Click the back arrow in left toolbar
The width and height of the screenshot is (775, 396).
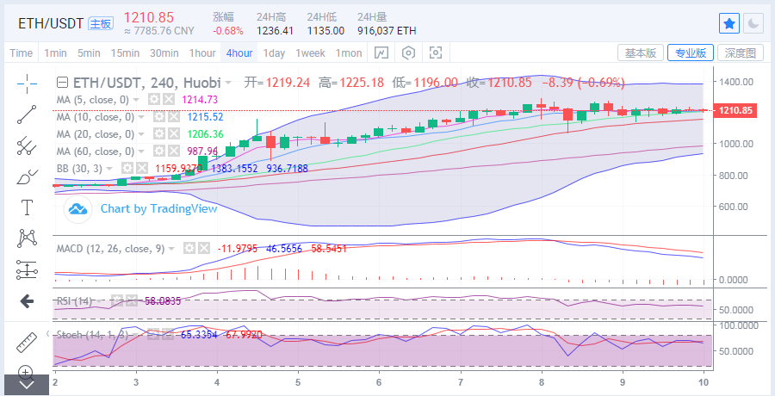click(x=27, y=300)
